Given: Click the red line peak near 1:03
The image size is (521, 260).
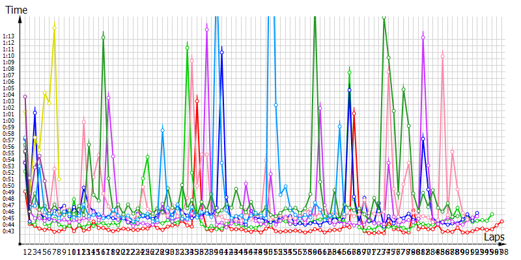Looking at the screenshot, I should [197, 101].
